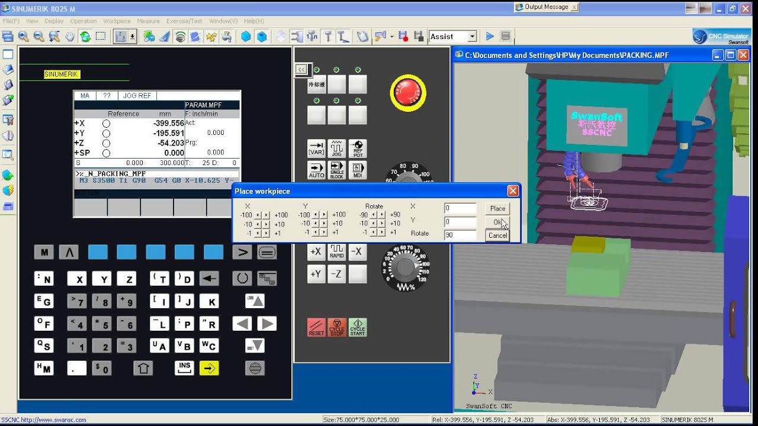The height and width of the screenshot is (426, 758).
Task: Click the JOG REF mode label
Action: (137, 95)
